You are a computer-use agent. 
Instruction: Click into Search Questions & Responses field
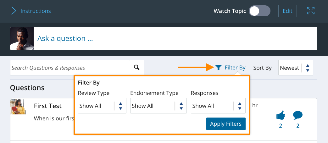coord(69,68)
